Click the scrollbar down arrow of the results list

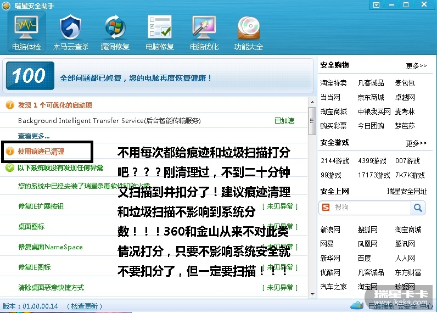tap(312, 294)
